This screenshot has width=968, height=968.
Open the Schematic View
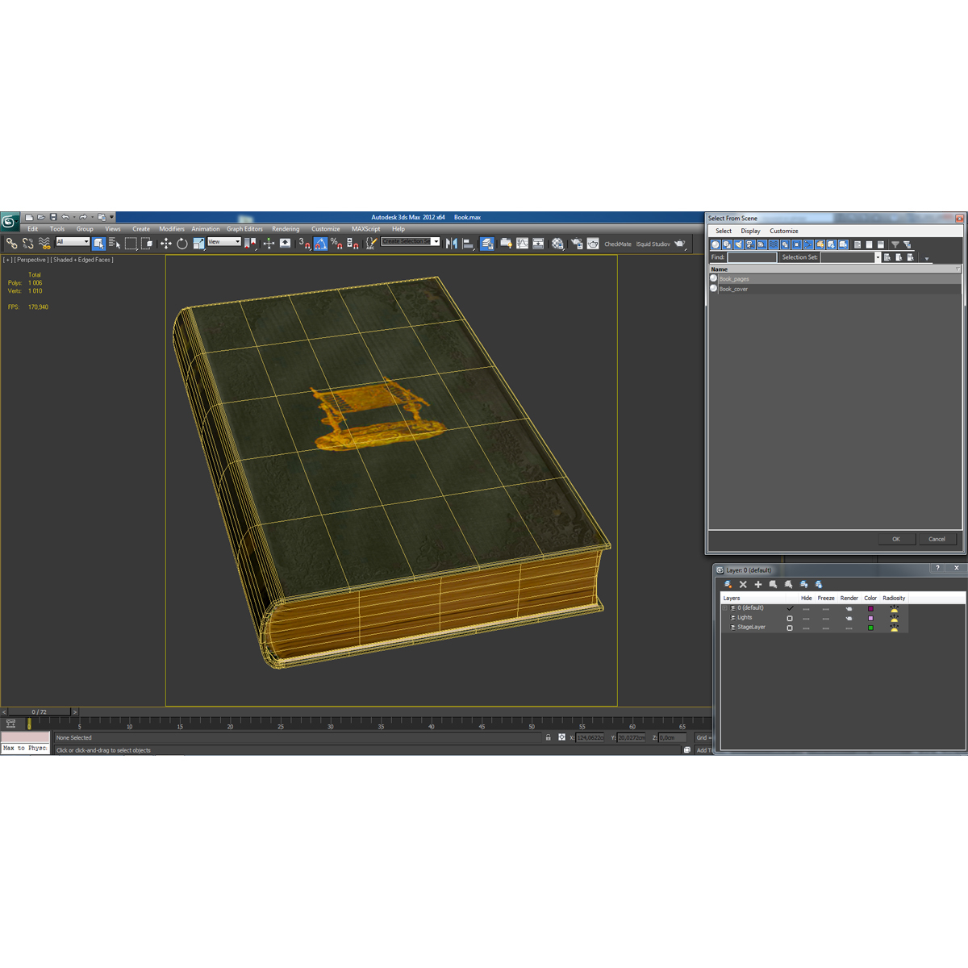click(x=538, y=243)
